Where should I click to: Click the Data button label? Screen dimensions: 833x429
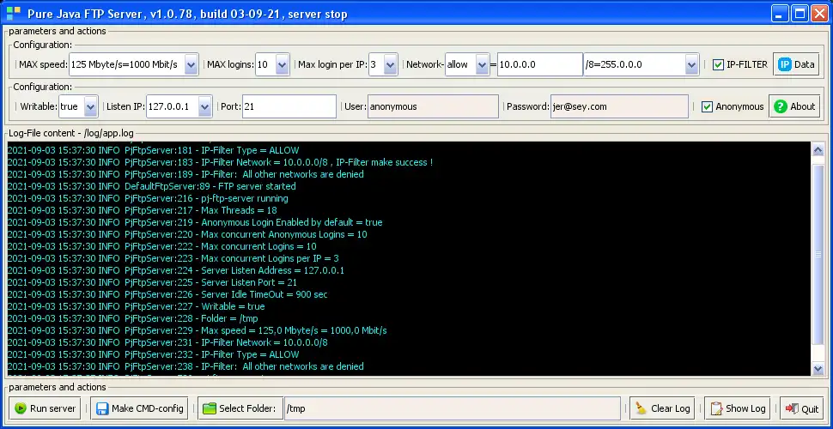[x=805, y=64]
